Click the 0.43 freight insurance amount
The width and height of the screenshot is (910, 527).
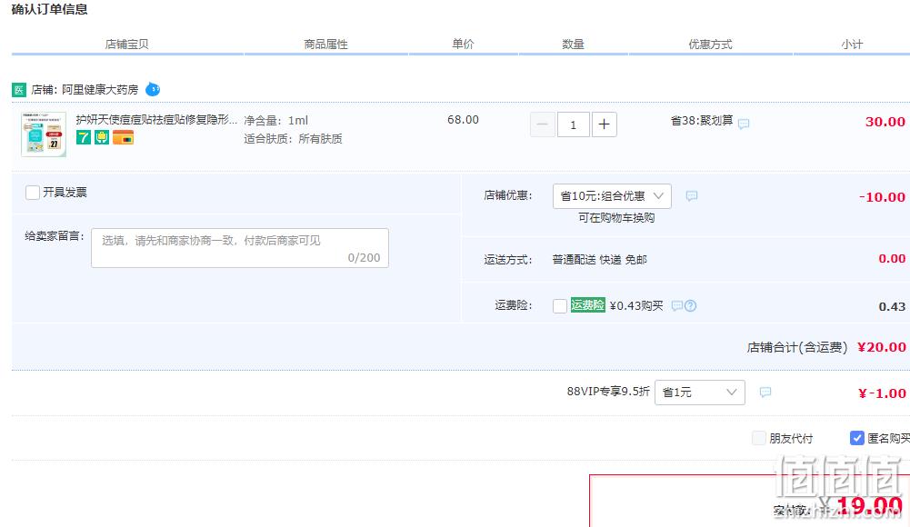(892, 307)
